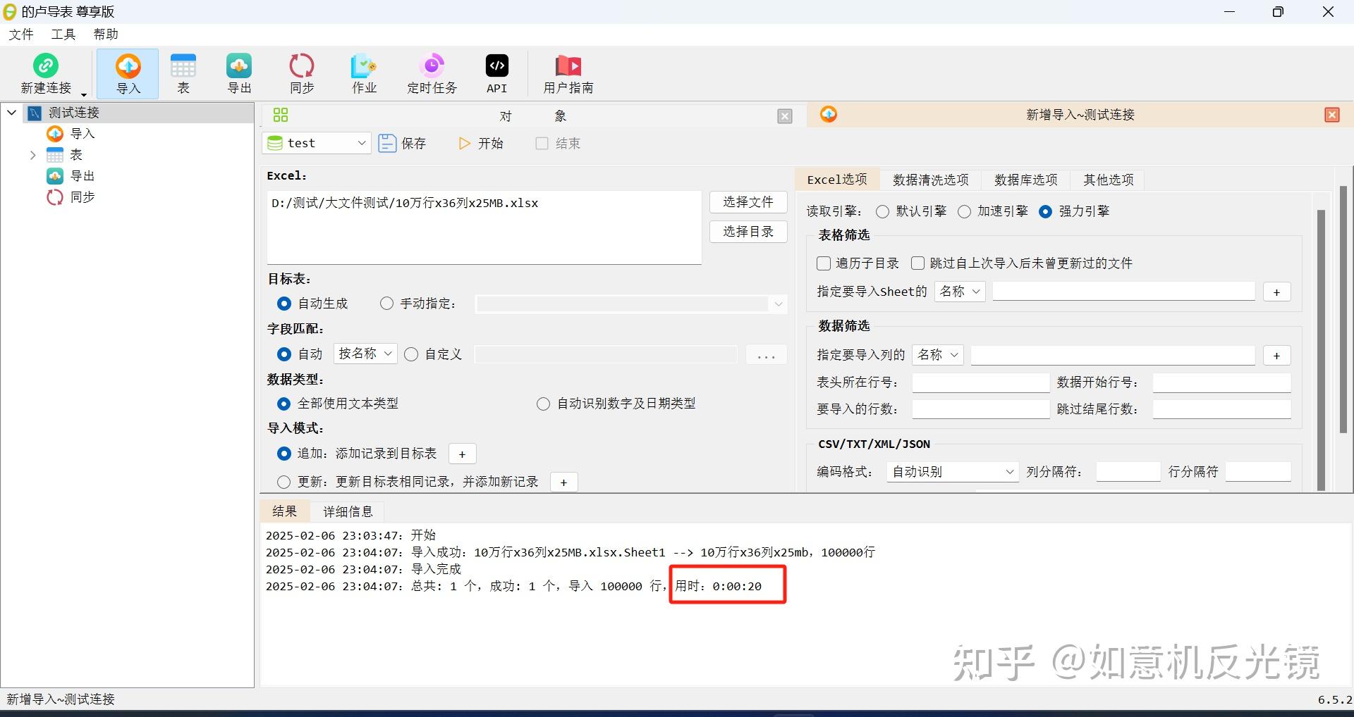Image resolution: width=1354 pixels, height=717 pixels.
Task: Open the 作业 jobs panel
Action: coord(363,73)
